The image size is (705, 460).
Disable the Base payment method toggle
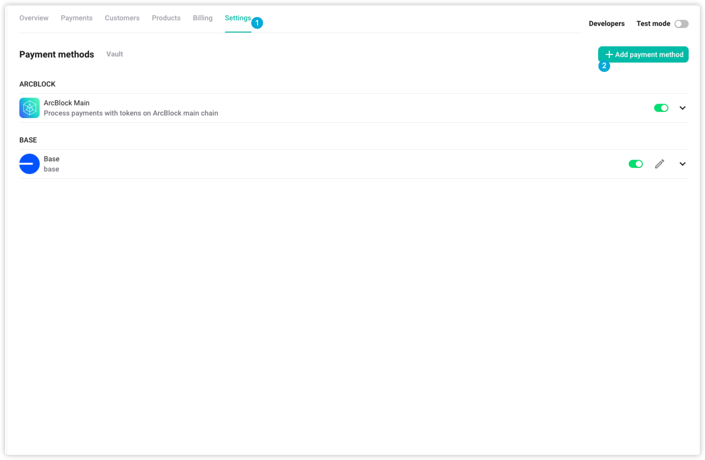[635, 164]
